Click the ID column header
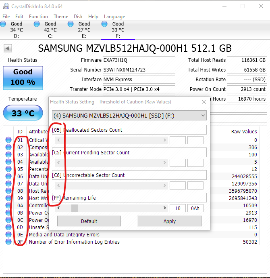The height and width of the screenshot is (278, 270). pos(20,132)
